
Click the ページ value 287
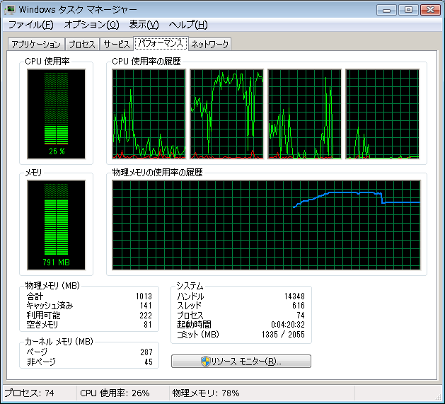[x=146, y=352]
